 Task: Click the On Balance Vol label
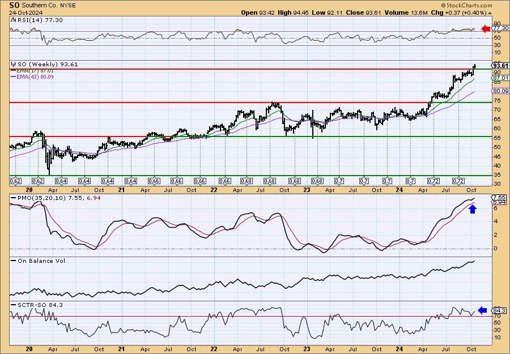pos(41,261)
